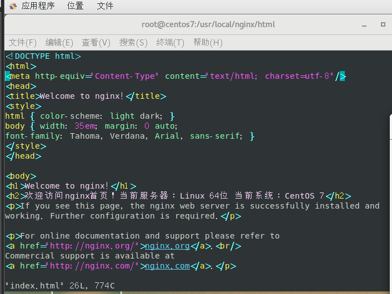392x294 pixels.
Task: Open the 文件 menu in top panel
Action: click(105, 6)
